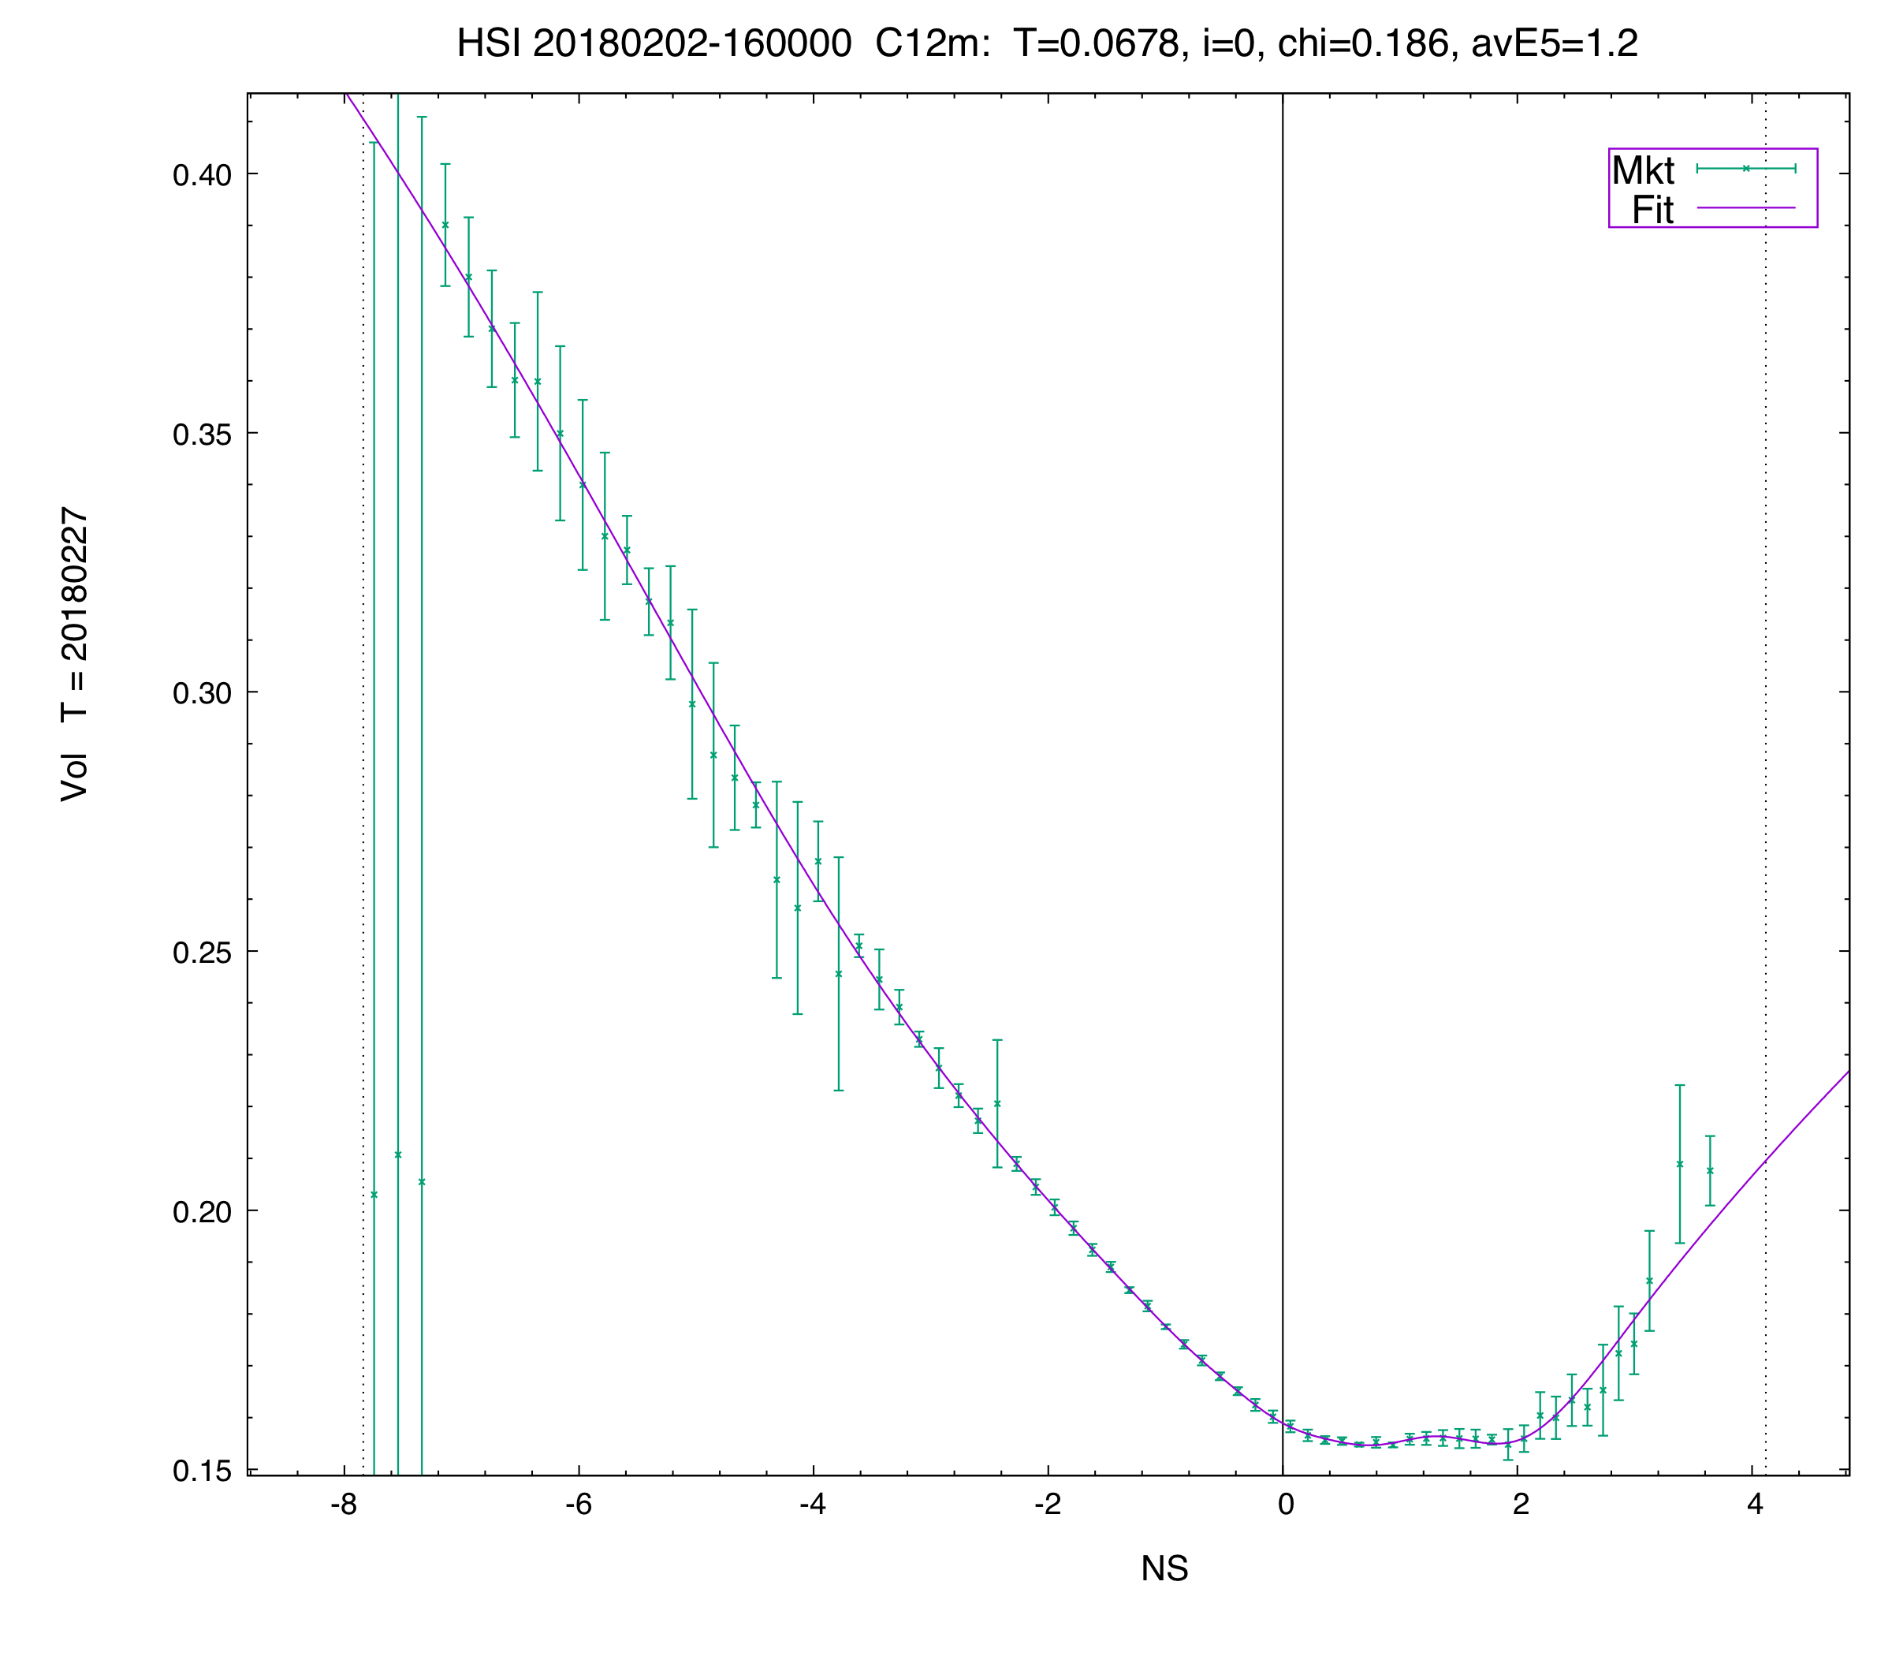
Task: Click the x-axis tick label -8
Action: (344, 1505)
